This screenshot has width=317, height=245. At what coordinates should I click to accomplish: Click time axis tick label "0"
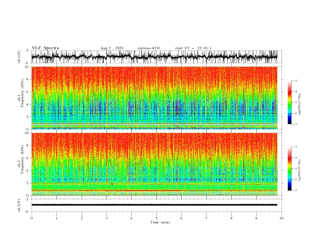coord(32,218)
